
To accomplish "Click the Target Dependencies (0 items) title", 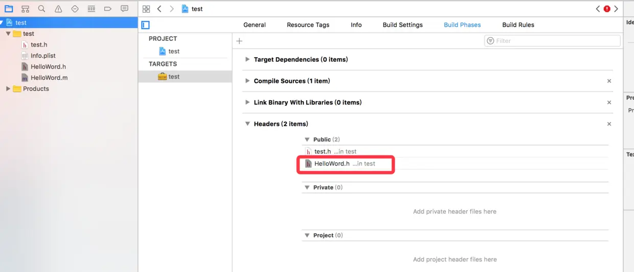I will (301, 59).
